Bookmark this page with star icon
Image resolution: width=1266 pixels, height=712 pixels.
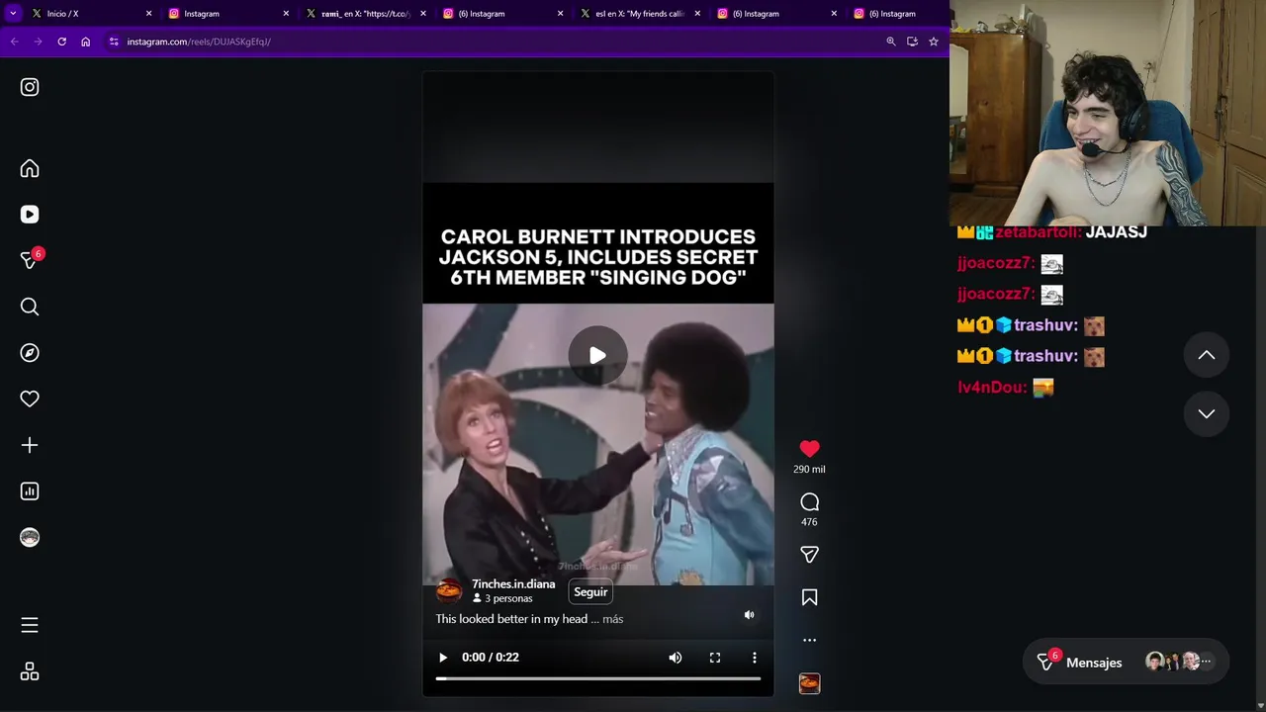[x=933, y=42]
